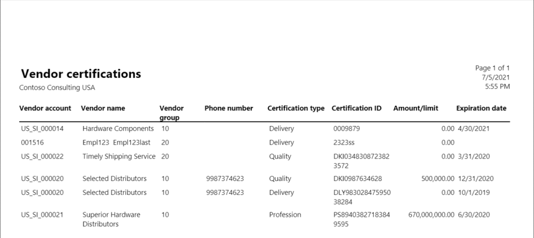
Task: Select the Timely Shipping Service vendor name
Action: pyautogui.click(x=119, y=156)
